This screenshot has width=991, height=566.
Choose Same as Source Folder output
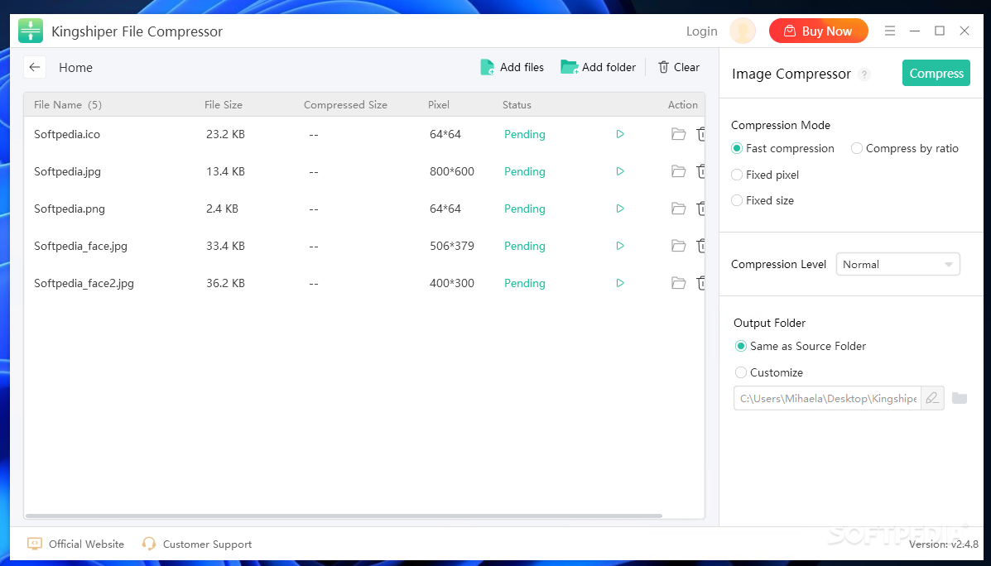point(800,346)
